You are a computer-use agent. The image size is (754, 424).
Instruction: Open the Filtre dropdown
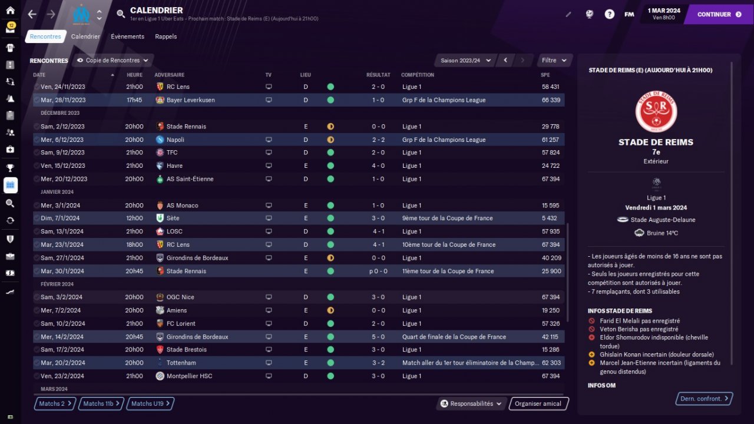click(x=555, y=60)
